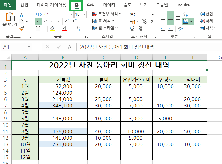The image size is (222, 164).
Task: Increase decimal places icon
Action: tap(132, 29)
